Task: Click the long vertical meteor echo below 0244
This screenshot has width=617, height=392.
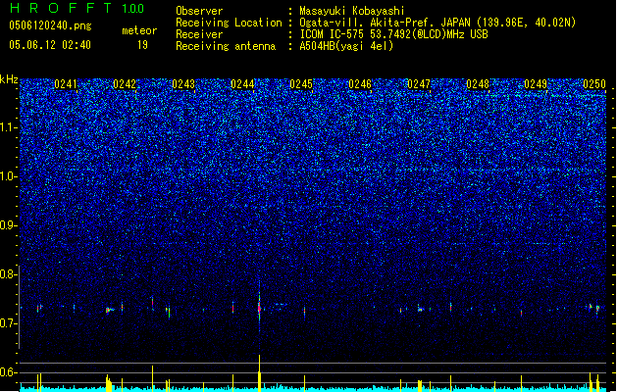Action: coord(259,307)
